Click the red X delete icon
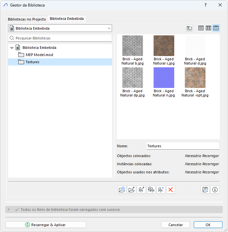The width and height of the screenshot is (228, 232). pos(170,190)
